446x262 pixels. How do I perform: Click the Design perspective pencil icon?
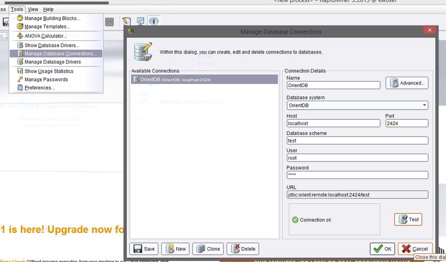click(x=126, y=22)
